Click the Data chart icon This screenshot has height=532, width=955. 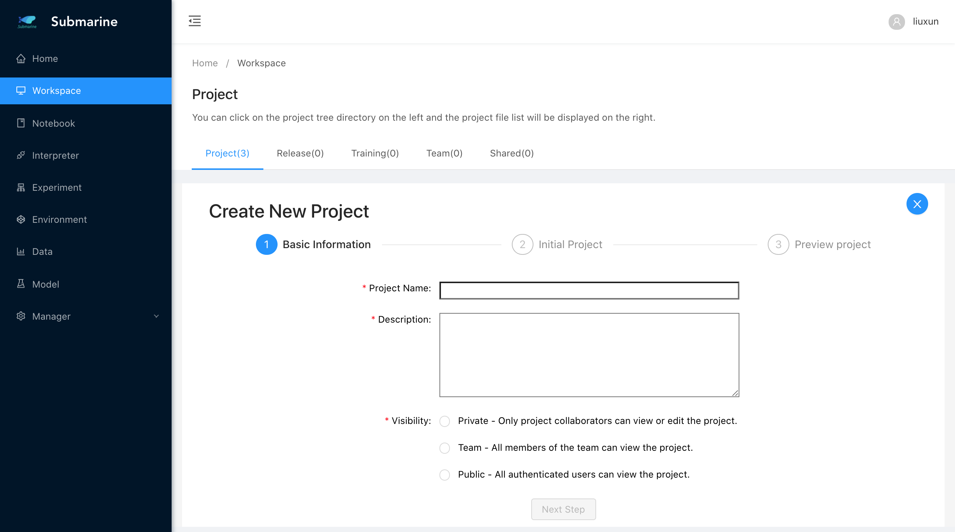tap(21, 251)
